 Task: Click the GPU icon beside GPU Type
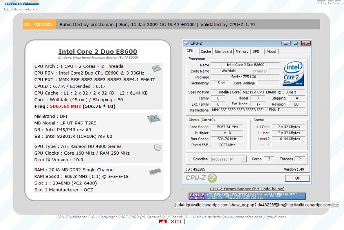[157, 148]
